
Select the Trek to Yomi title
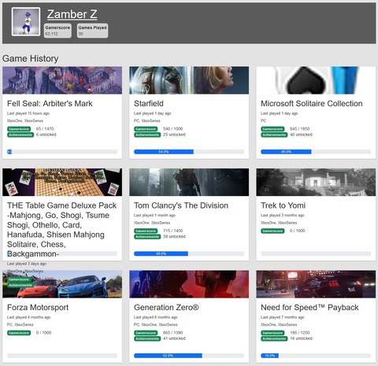pyautogui.click(x=283, y=205)
